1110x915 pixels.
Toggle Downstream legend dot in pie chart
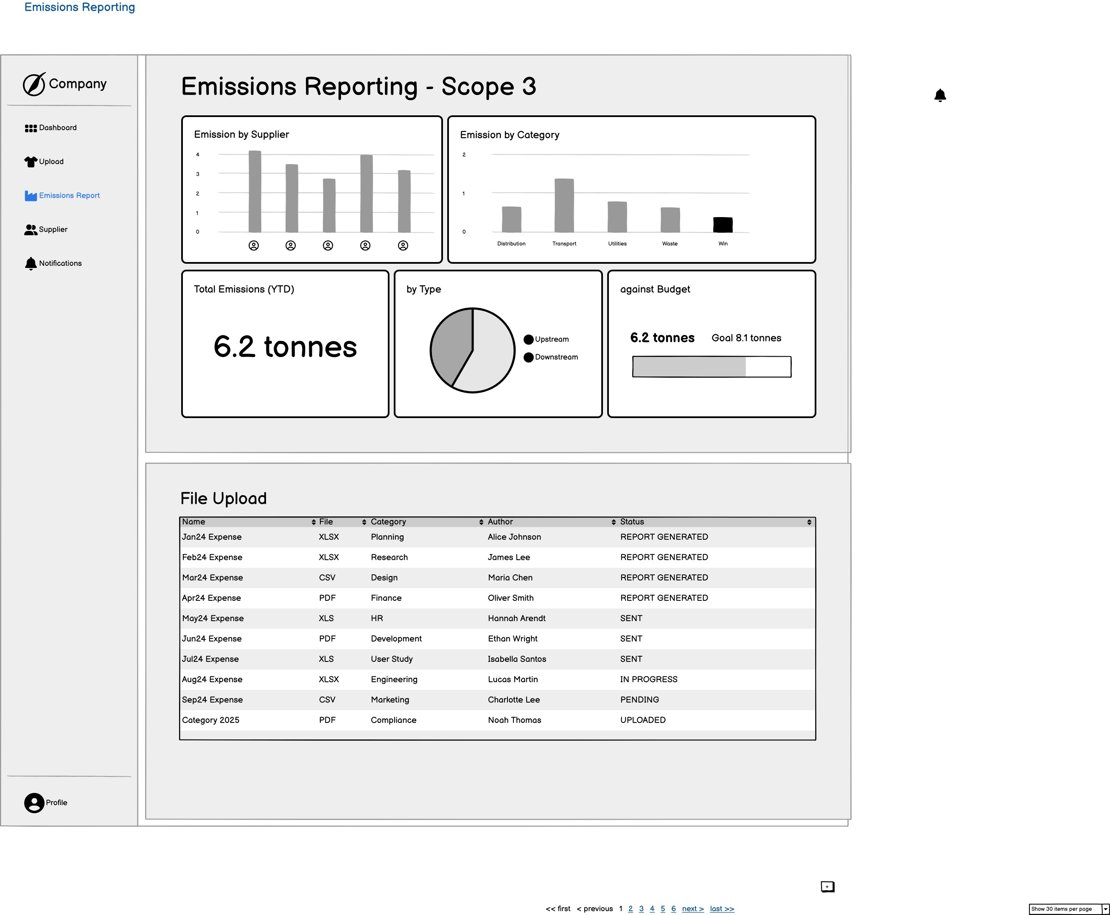point(528,357)
